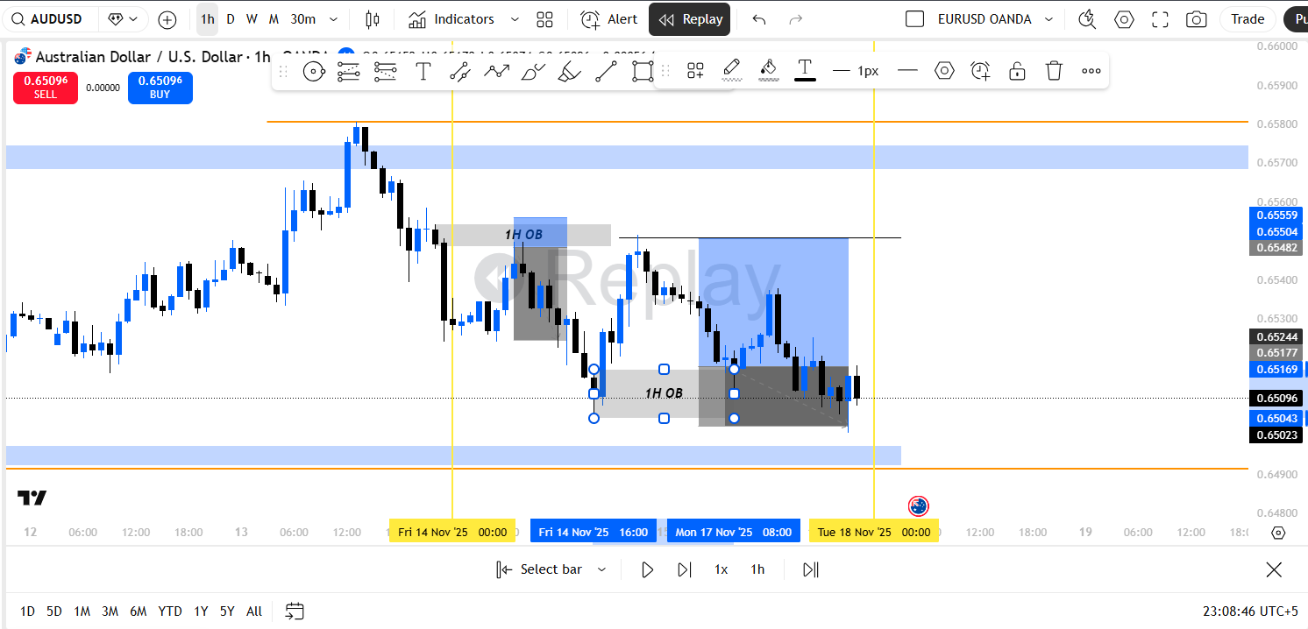Screen dimensions: 1308x629
Task: Open the Quick search lightning icon
Action: point(1088,19)
